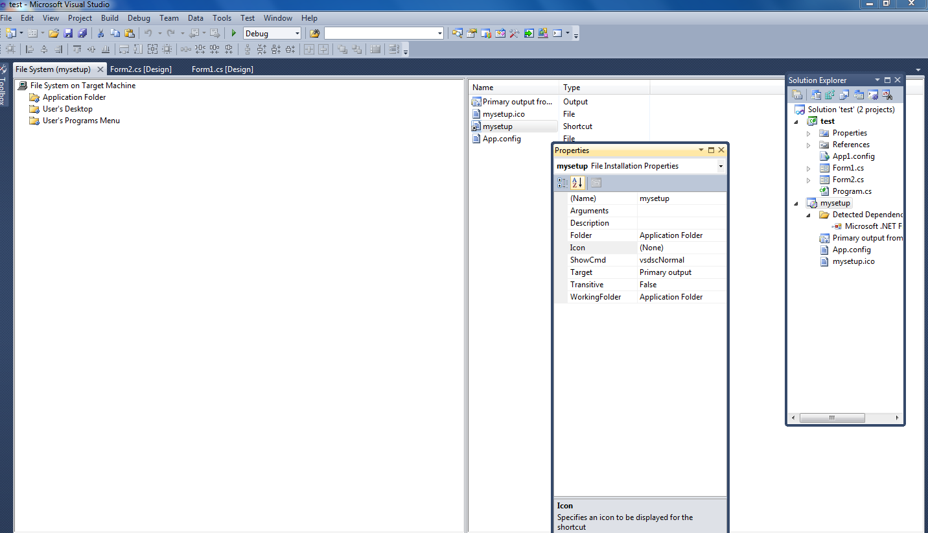Open Solution Explorer window position dropdown

(877, 80)
